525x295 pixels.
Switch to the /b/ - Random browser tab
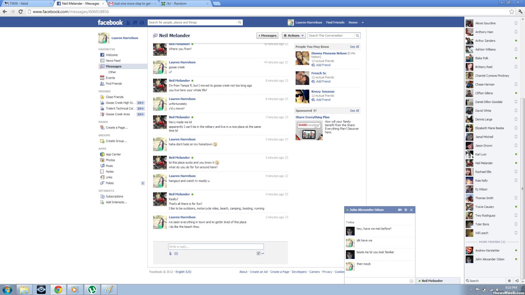point(185,4)
